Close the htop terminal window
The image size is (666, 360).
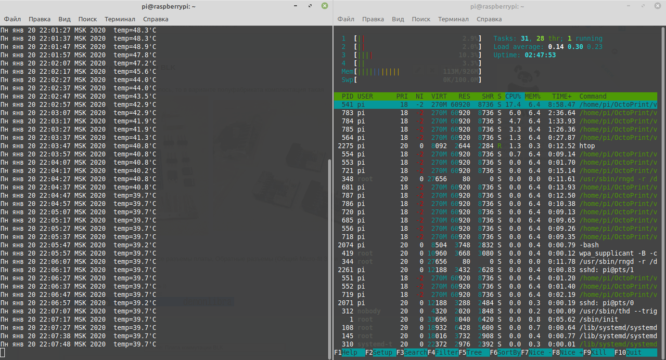pyautogui.click(x=658, y=6)
